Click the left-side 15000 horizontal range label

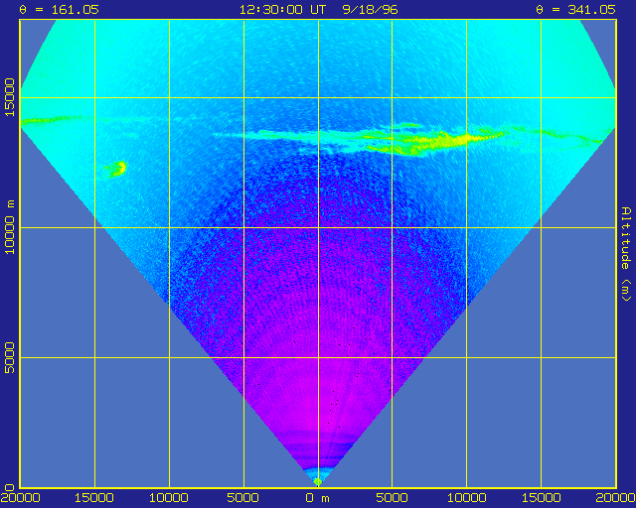point(94,498)
